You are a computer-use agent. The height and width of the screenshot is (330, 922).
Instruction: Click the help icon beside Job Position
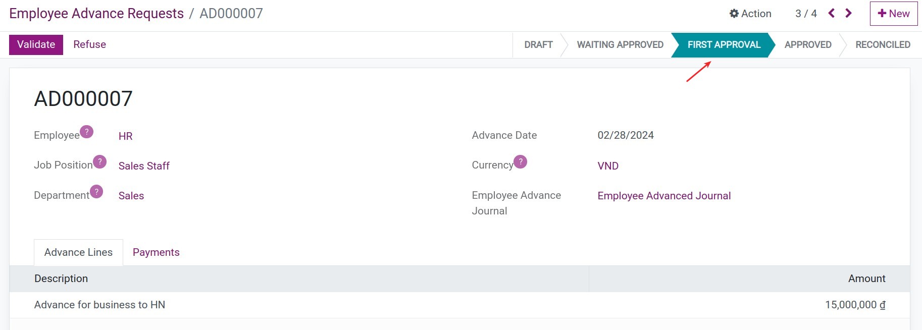coord(99,161)
